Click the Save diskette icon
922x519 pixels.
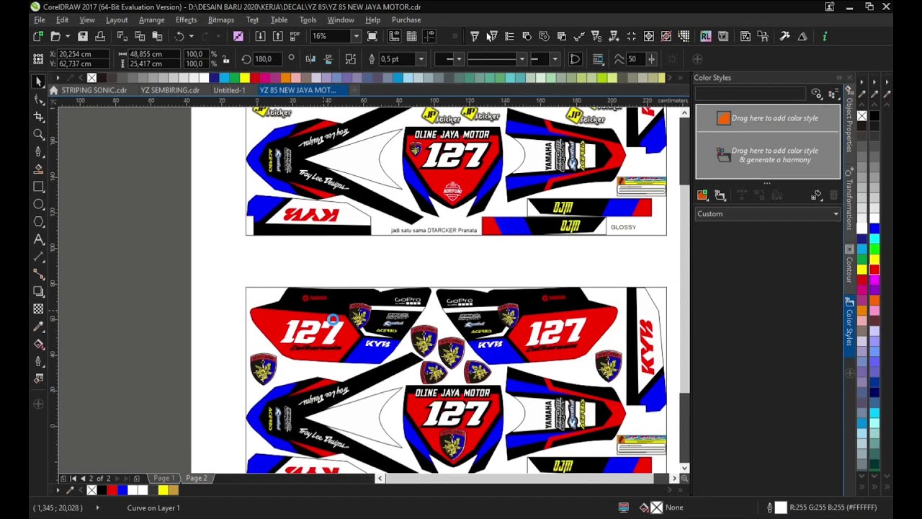tap(83, 36)
